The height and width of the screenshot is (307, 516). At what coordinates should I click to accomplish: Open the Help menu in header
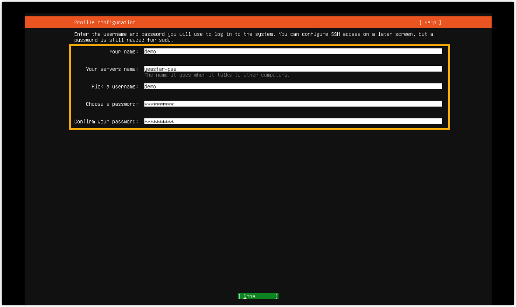tap(430, 23)
